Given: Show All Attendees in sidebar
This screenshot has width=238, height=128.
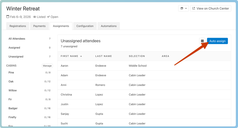Looking at the screenshot, I should click(x=17, y=39).
